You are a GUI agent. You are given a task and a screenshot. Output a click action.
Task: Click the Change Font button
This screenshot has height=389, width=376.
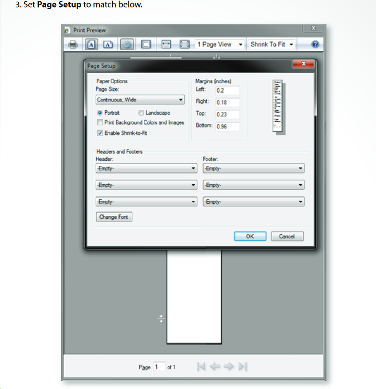pyautogui.click(x=114, y=217)
